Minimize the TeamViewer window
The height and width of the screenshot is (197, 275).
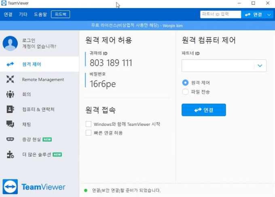pyautogui.click(x=239, y=3)
